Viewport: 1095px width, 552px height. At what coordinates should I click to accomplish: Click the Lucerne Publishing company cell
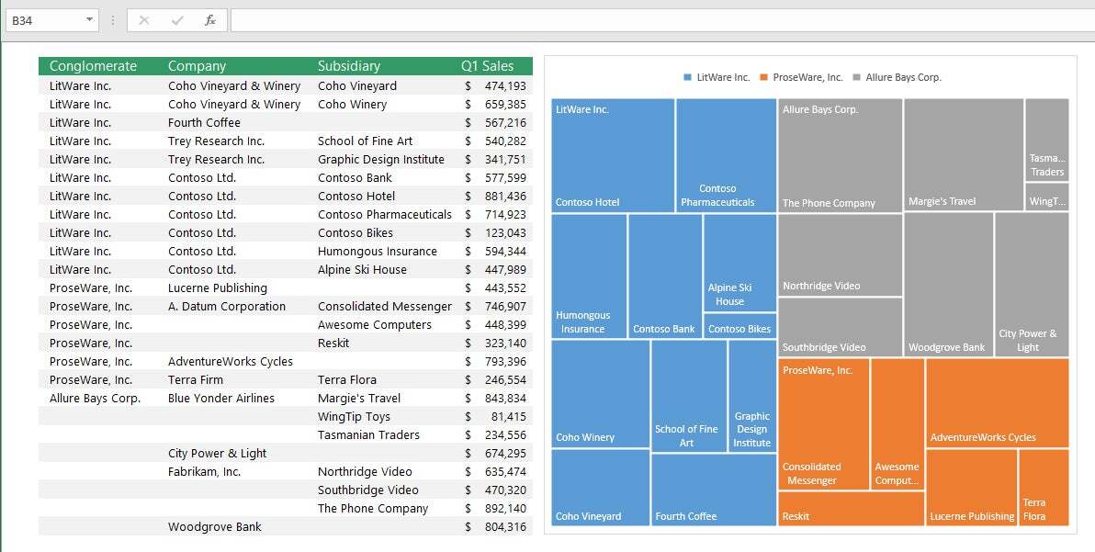coord(217,288)
